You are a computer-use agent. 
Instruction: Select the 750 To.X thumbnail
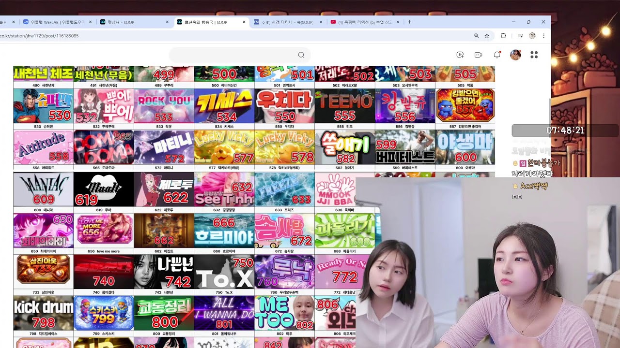[x=224, y=272]
